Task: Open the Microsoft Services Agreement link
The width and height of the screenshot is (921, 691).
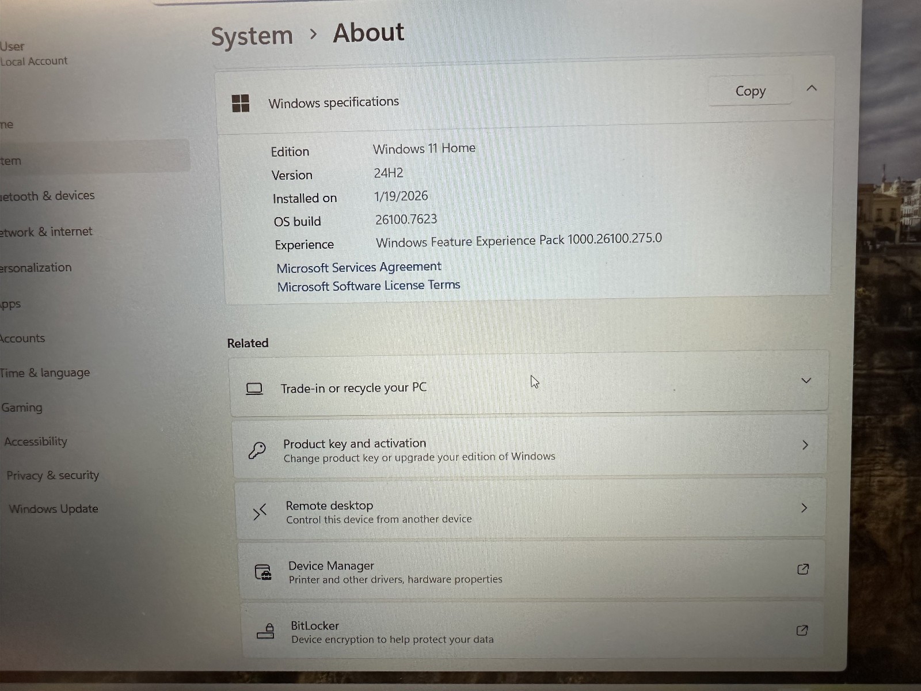Action: [x=359, y=267]
